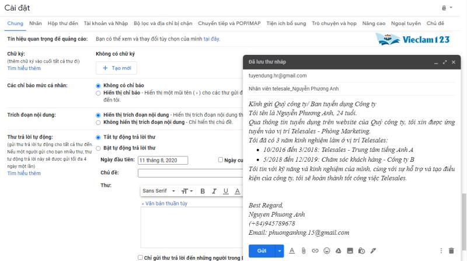The height and width of the screenshot is (261, 467).
Task: Open the Hộp thư đến tab
Action: click(x=63, y=23)
